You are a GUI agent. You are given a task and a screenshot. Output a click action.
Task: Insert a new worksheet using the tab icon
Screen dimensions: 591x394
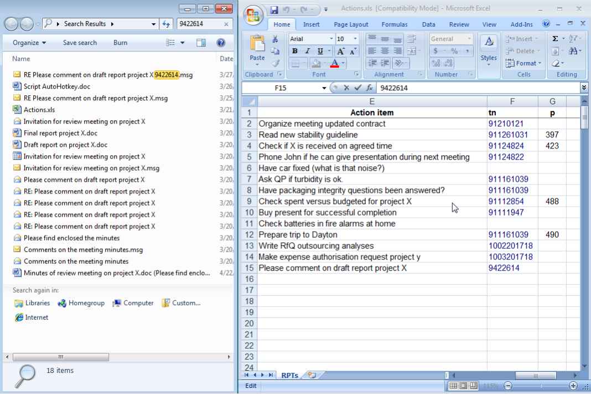312,375
